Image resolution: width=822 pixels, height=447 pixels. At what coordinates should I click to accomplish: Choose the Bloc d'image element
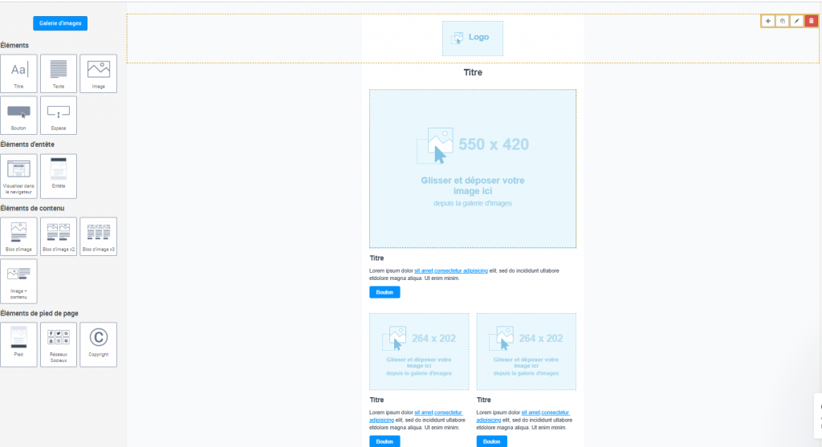(x=19, y=236)
